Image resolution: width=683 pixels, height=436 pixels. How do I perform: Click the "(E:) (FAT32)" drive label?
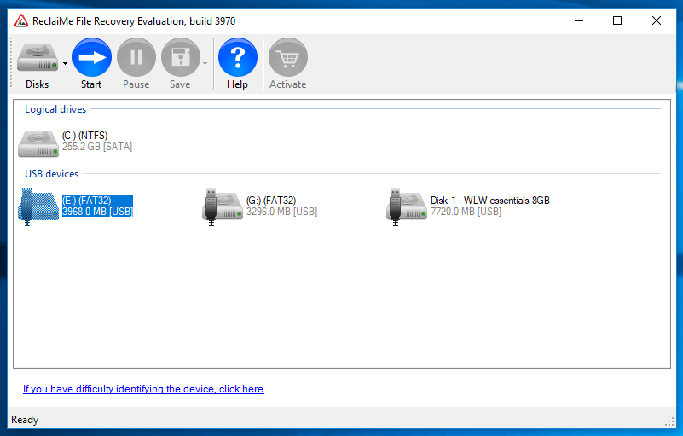click(x=86, y=201)
